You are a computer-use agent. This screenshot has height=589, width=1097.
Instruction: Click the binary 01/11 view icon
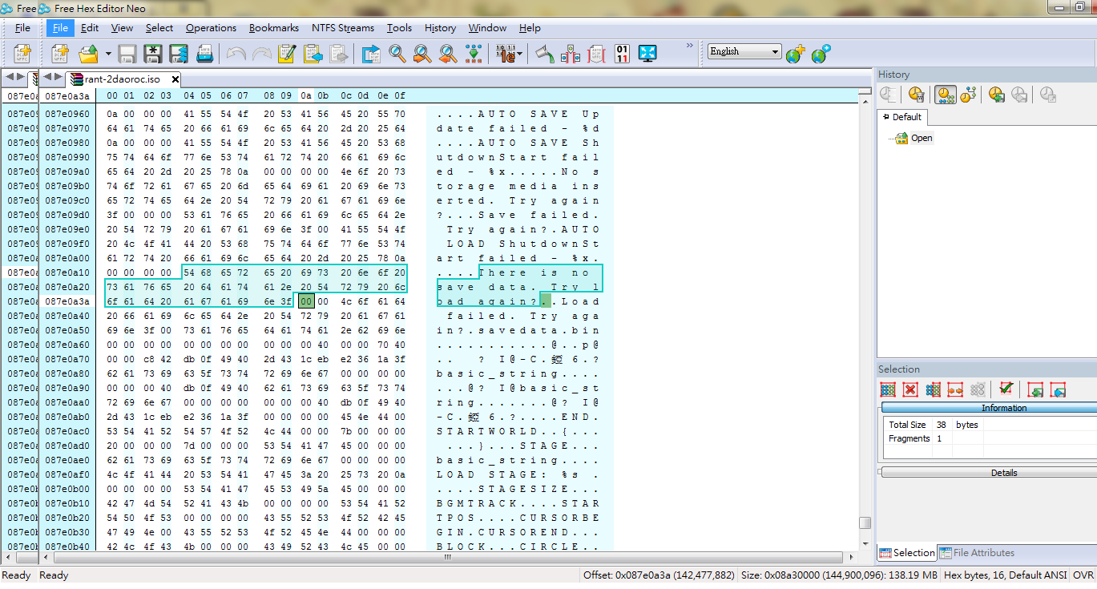tap(622, 54)
